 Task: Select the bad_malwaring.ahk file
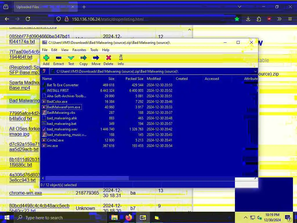click(x=62, y=118)
